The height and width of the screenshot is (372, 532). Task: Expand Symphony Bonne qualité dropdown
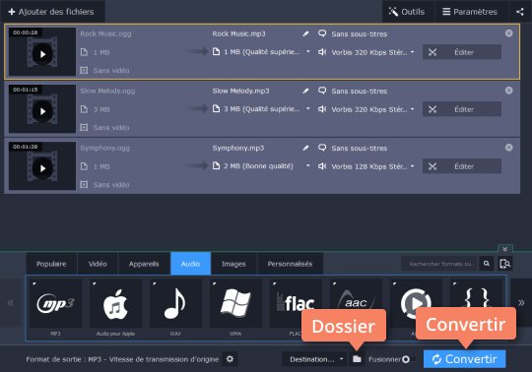coord(308,166)
